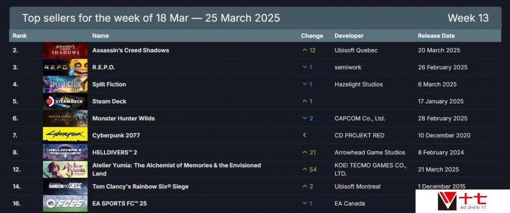The width and height of the screenshot is (510, 213).
Task: Open the HELLDIVERS 2 thumbnail
Action: 65,152
